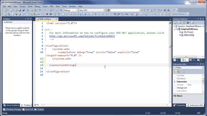Image resolution: width=207 pixels, height=116 pixels.
Task: Close the Web.config document tab
Action: [56, 19]
